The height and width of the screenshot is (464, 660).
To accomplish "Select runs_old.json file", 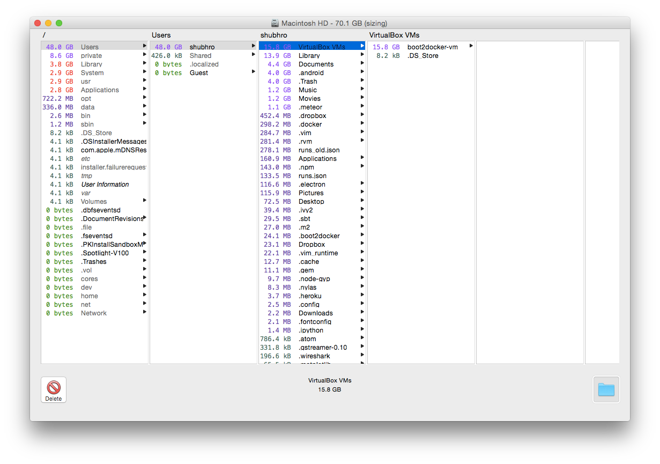I will click(318, 150).
